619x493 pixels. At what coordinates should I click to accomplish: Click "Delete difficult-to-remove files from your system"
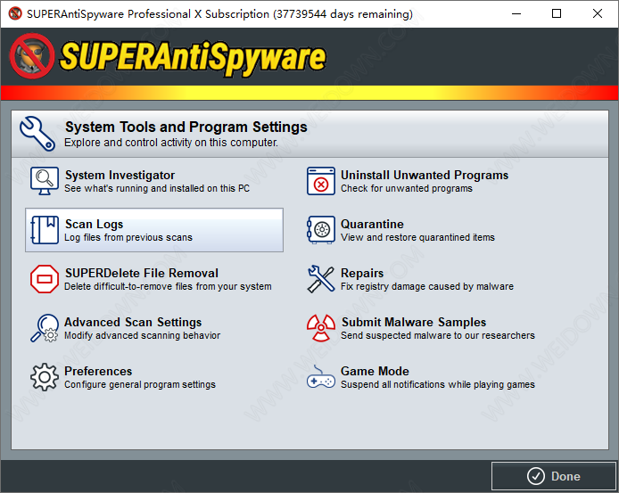click(168, 286)
